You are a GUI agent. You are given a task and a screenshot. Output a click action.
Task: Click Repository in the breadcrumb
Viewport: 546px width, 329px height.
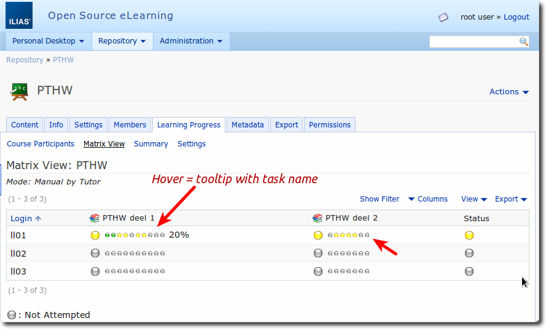click(25, 60)
